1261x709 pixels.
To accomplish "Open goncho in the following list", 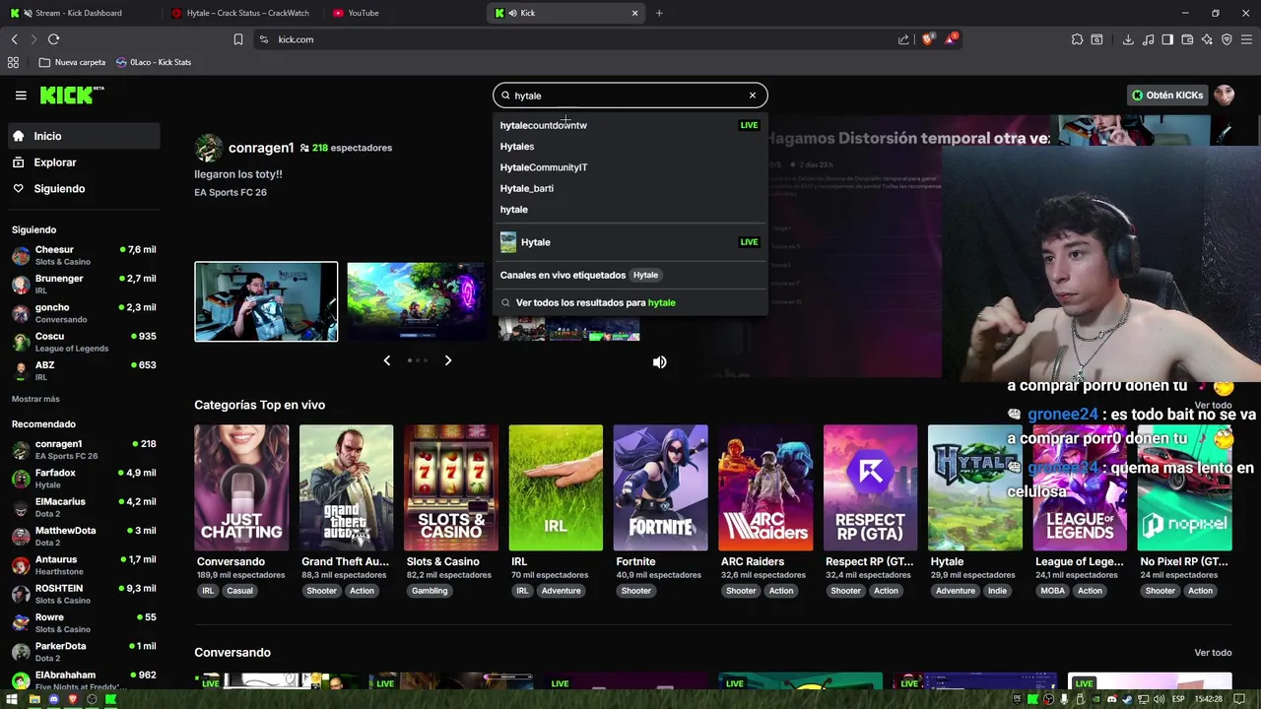I will coord(84,313).
